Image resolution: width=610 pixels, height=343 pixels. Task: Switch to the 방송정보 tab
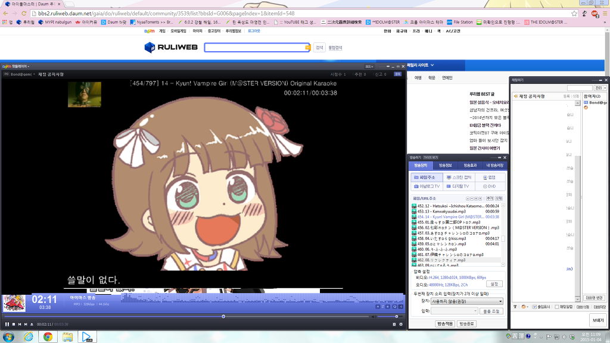pyautogui.click(x=445, y=165)
